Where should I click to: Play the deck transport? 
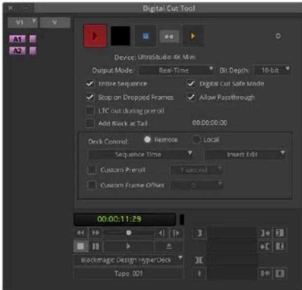click(128, 246)
